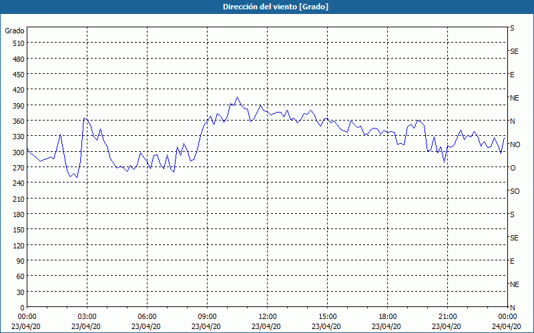The width and height of the screenshot is (534, 333).
Task: Select the 'O' compass direction label
Action: [513, 168]
